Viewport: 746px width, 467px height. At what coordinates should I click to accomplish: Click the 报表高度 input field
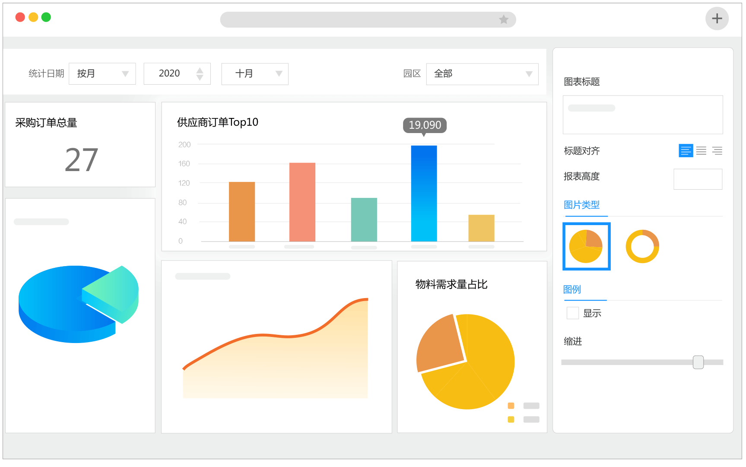tap(698, 179)
